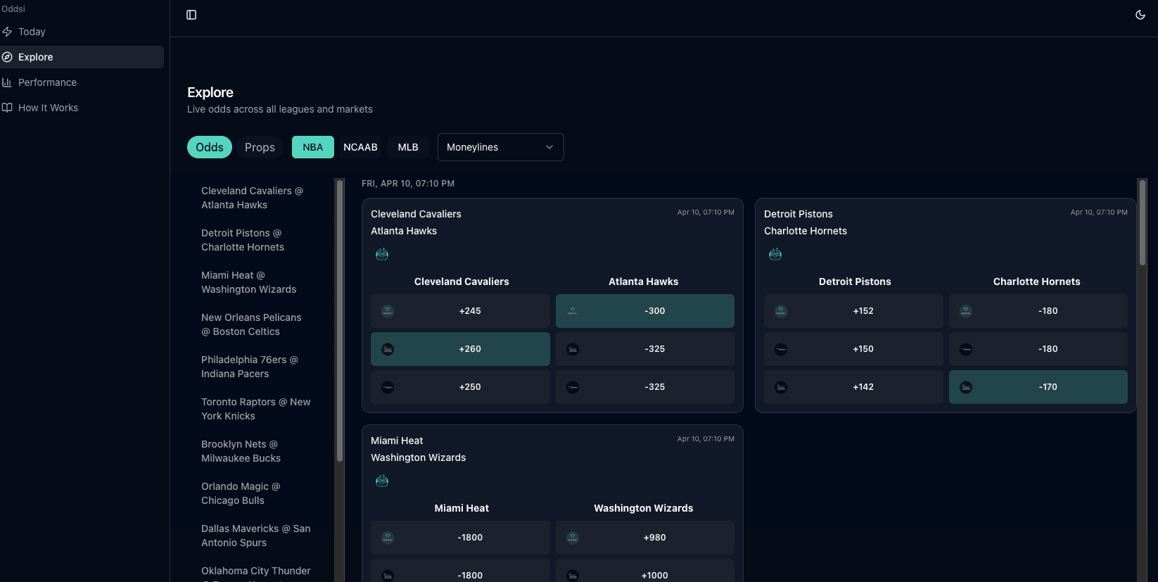Screen dimensions: 1158x582
Task: Click the robot icon in Heat-Wizards card
Action: tap(382, 481)
